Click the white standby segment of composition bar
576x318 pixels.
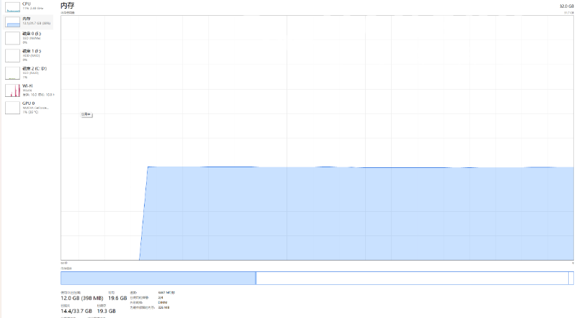410,279
